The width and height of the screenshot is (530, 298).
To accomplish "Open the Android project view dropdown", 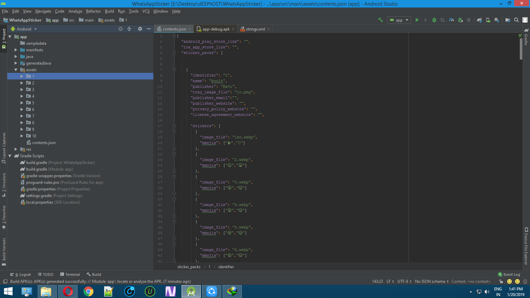I will pos(24,29).
